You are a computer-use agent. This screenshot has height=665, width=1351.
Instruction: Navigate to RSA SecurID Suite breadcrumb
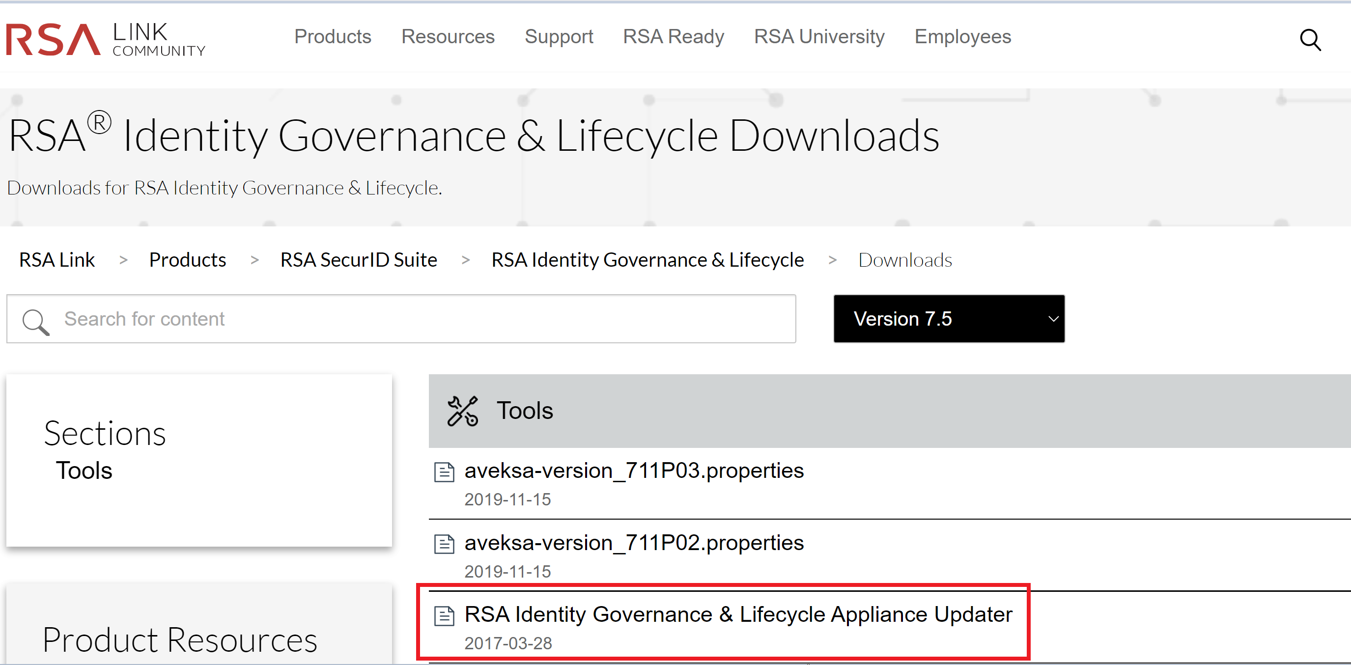click(x=358, y=260)
